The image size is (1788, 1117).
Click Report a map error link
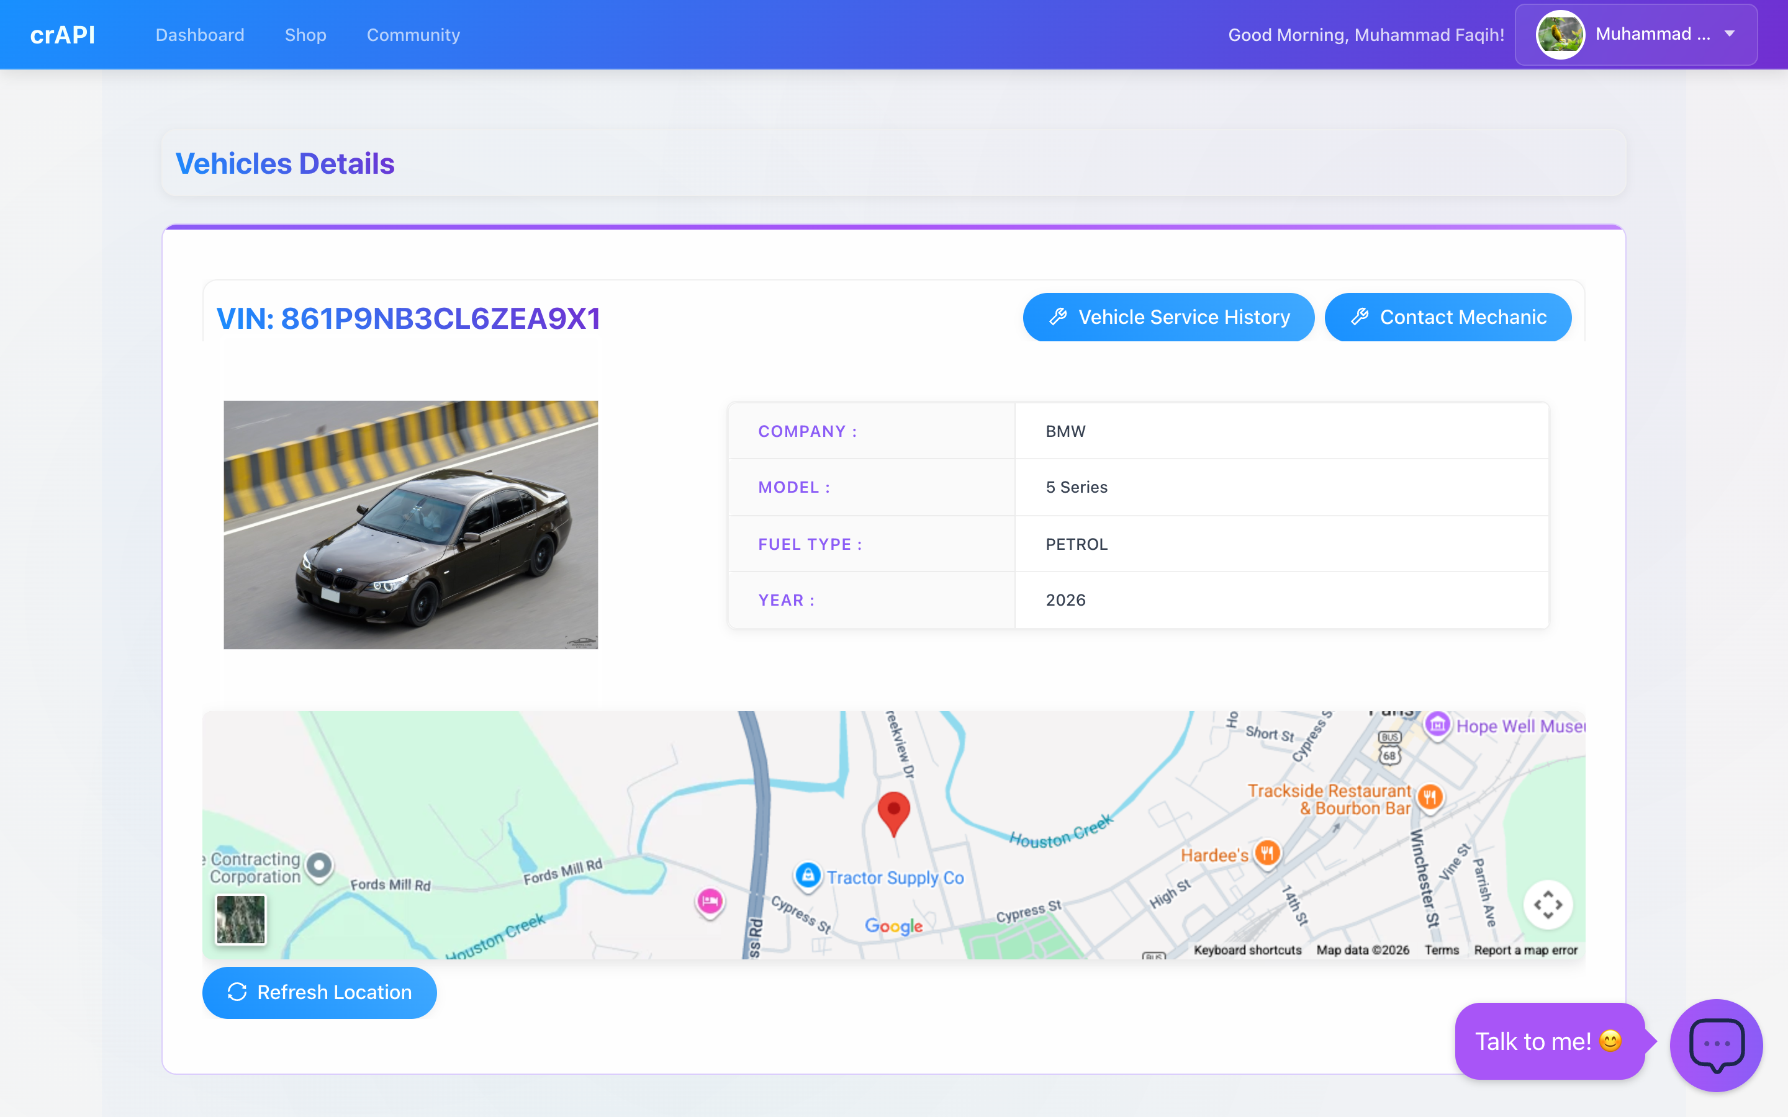point(1525,950)
